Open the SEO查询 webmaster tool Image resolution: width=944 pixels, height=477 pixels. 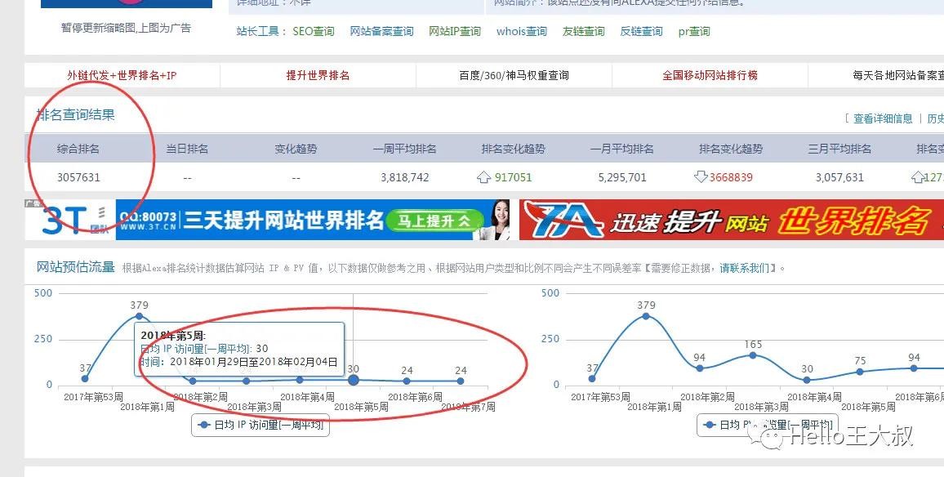point(313,31)
